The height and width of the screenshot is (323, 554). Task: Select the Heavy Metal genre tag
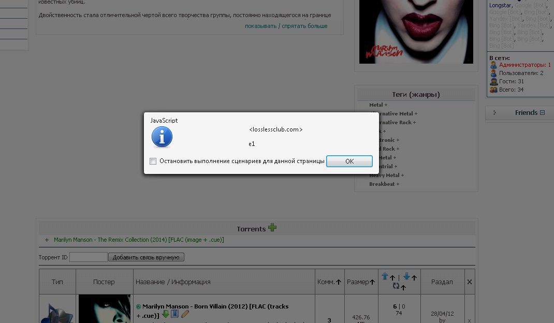pyautogui.click(x=384, y=175)
